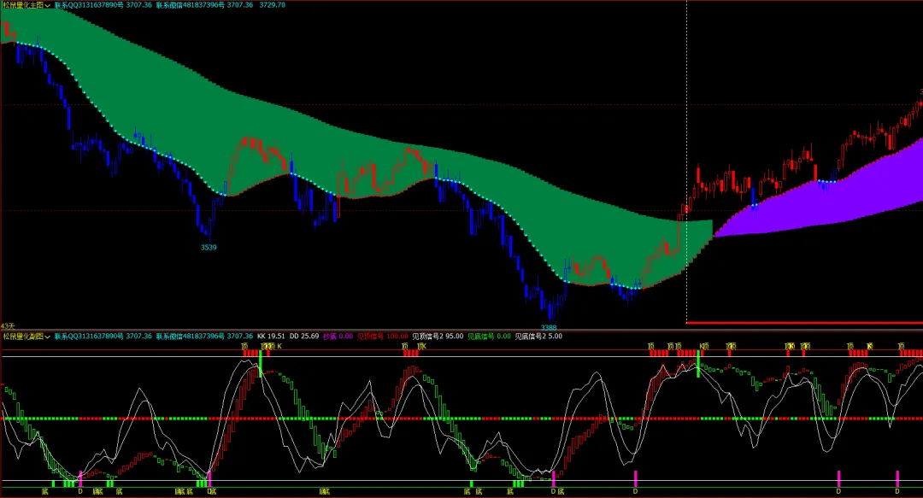Open the 松鼠量化副图 indicator dropdown
The width and height of the screenshot is (923, 498).
pos(26,336)
